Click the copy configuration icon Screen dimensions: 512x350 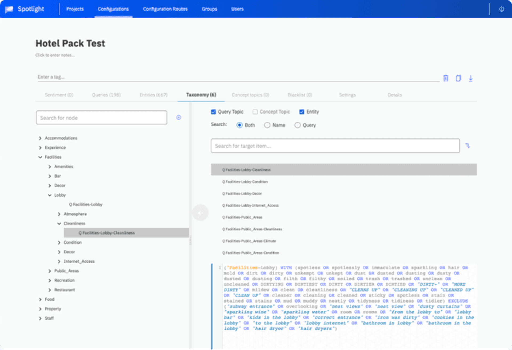[x=458, y=78]
